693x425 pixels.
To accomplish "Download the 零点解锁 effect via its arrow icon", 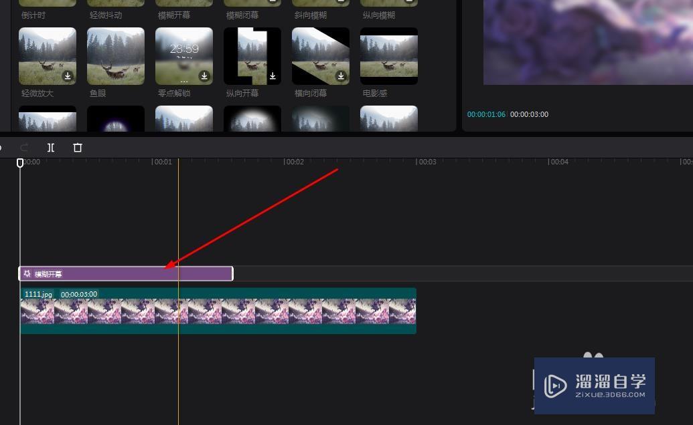I will pyautogui.click(x=204, y=76).
